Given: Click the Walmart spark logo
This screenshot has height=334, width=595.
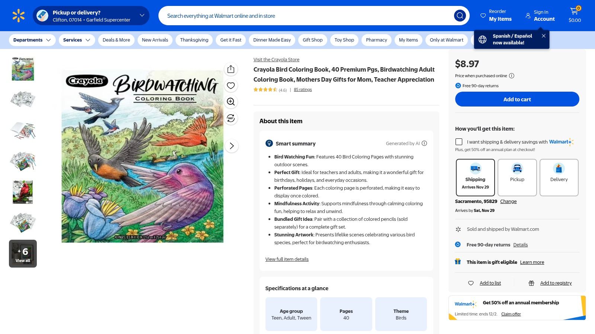Looking at the screenshot, I should pyautogui.click(x=17, y=15).
